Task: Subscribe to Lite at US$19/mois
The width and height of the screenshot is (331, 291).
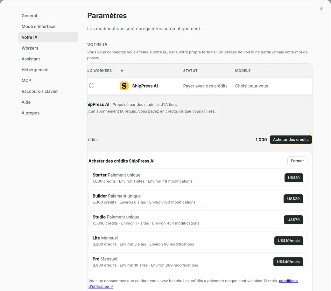Action: pyautogui.click(x=289, y=241)
